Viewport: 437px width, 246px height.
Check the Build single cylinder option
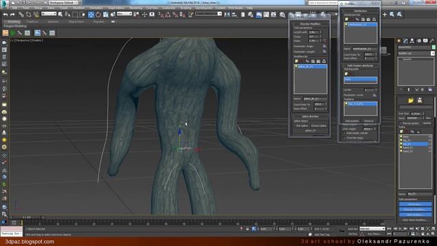click(x=344, y=133)
